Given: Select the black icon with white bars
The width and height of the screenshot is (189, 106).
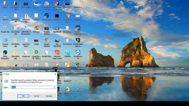Looking at the screenshot, I should [78, 28].
